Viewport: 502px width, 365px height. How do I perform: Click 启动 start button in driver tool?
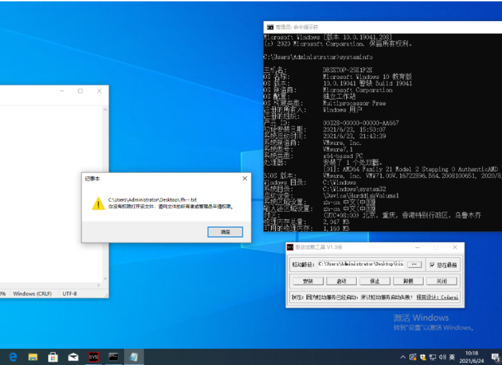[341, 281]
